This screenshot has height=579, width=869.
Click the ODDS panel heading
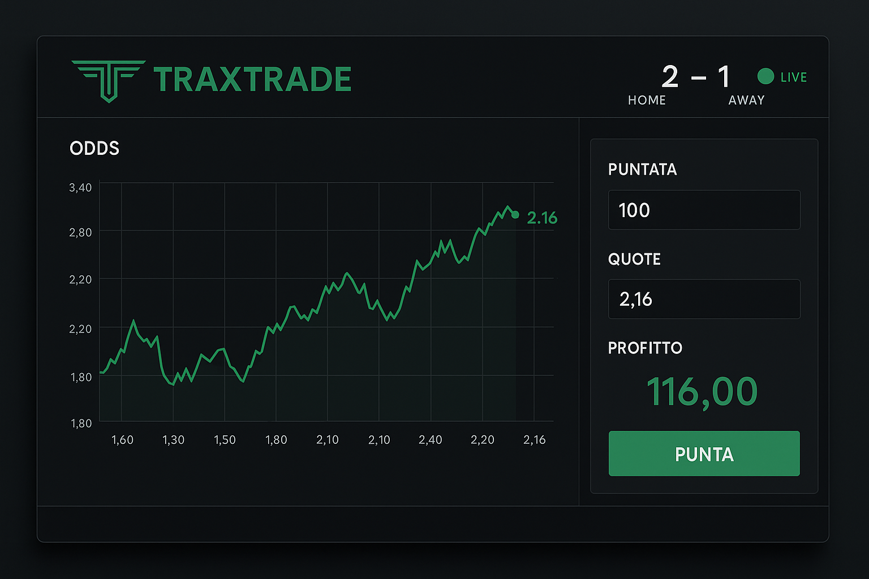click(94, 148)
